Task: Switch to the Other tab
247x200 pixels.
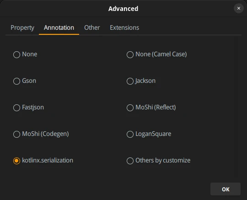Action: (x=92, y=28)
